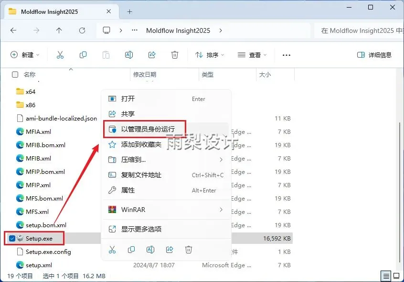Select 属性 in the context menu
The width and height of the screenshot is (404, 282).
click(x=167, y=190)
